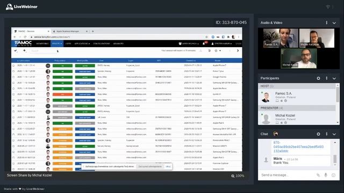Click the magnifier zoom icon near 100%
The height and width of the screenshot is (193, 344).
[233, 176]
